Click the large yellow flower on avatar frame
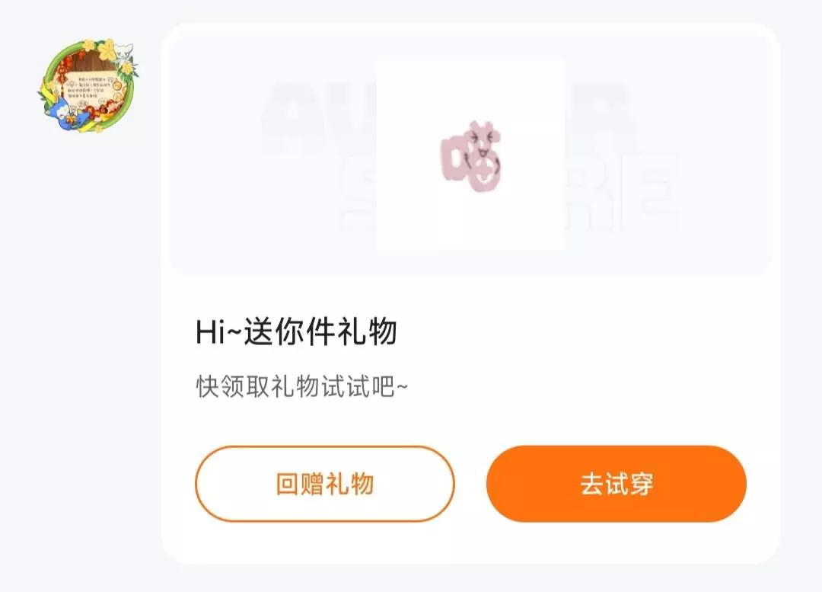The width and height of the screenshot is (822, 592). point(107,50)
